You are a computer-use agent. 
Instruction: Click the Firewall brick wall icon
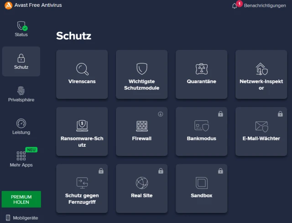[x=142, y=126]
